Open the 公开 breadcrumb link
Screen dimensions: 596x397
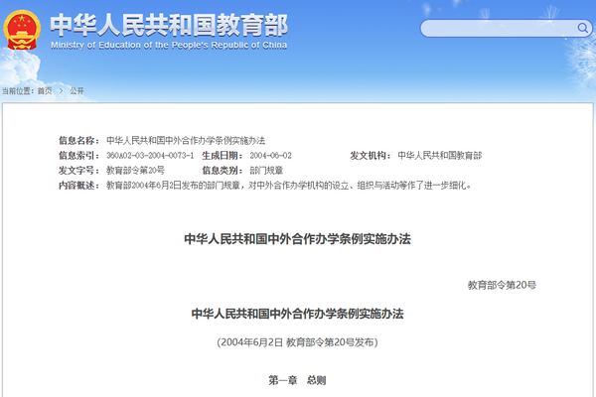pyautogui.click(x=76, y=90)
